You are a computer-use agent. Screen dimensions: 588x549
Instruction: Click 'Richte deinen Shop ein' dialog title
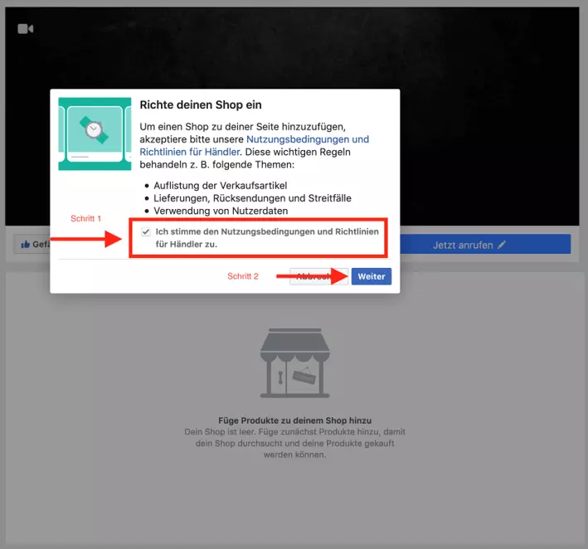point(201,105)
